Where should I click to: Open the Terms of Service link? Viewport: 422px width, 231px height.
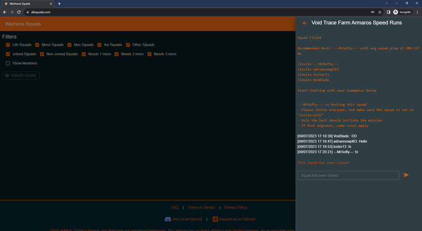(x=201, y=207)
